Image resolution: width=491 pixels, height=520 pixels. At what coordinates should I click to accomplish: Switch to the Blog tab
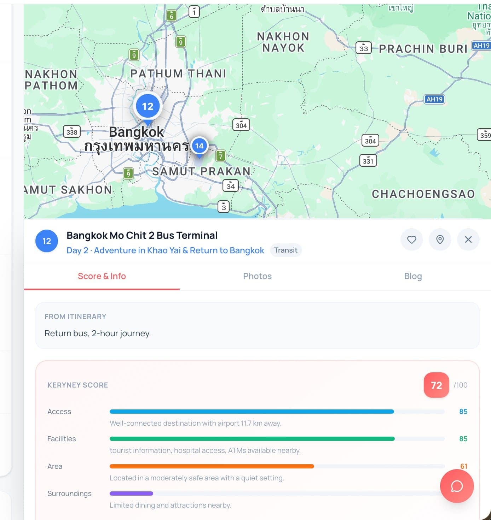(413, 276)
